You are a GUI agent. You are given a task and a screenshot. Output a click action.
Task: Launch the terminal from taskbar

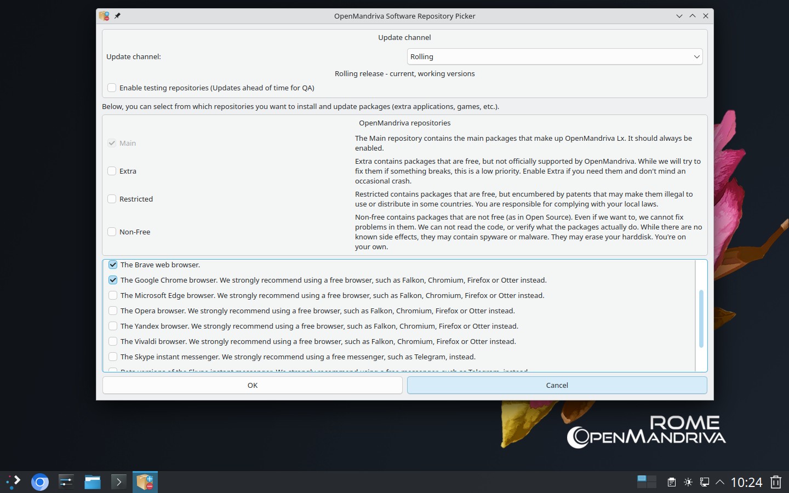coord(118,482)
